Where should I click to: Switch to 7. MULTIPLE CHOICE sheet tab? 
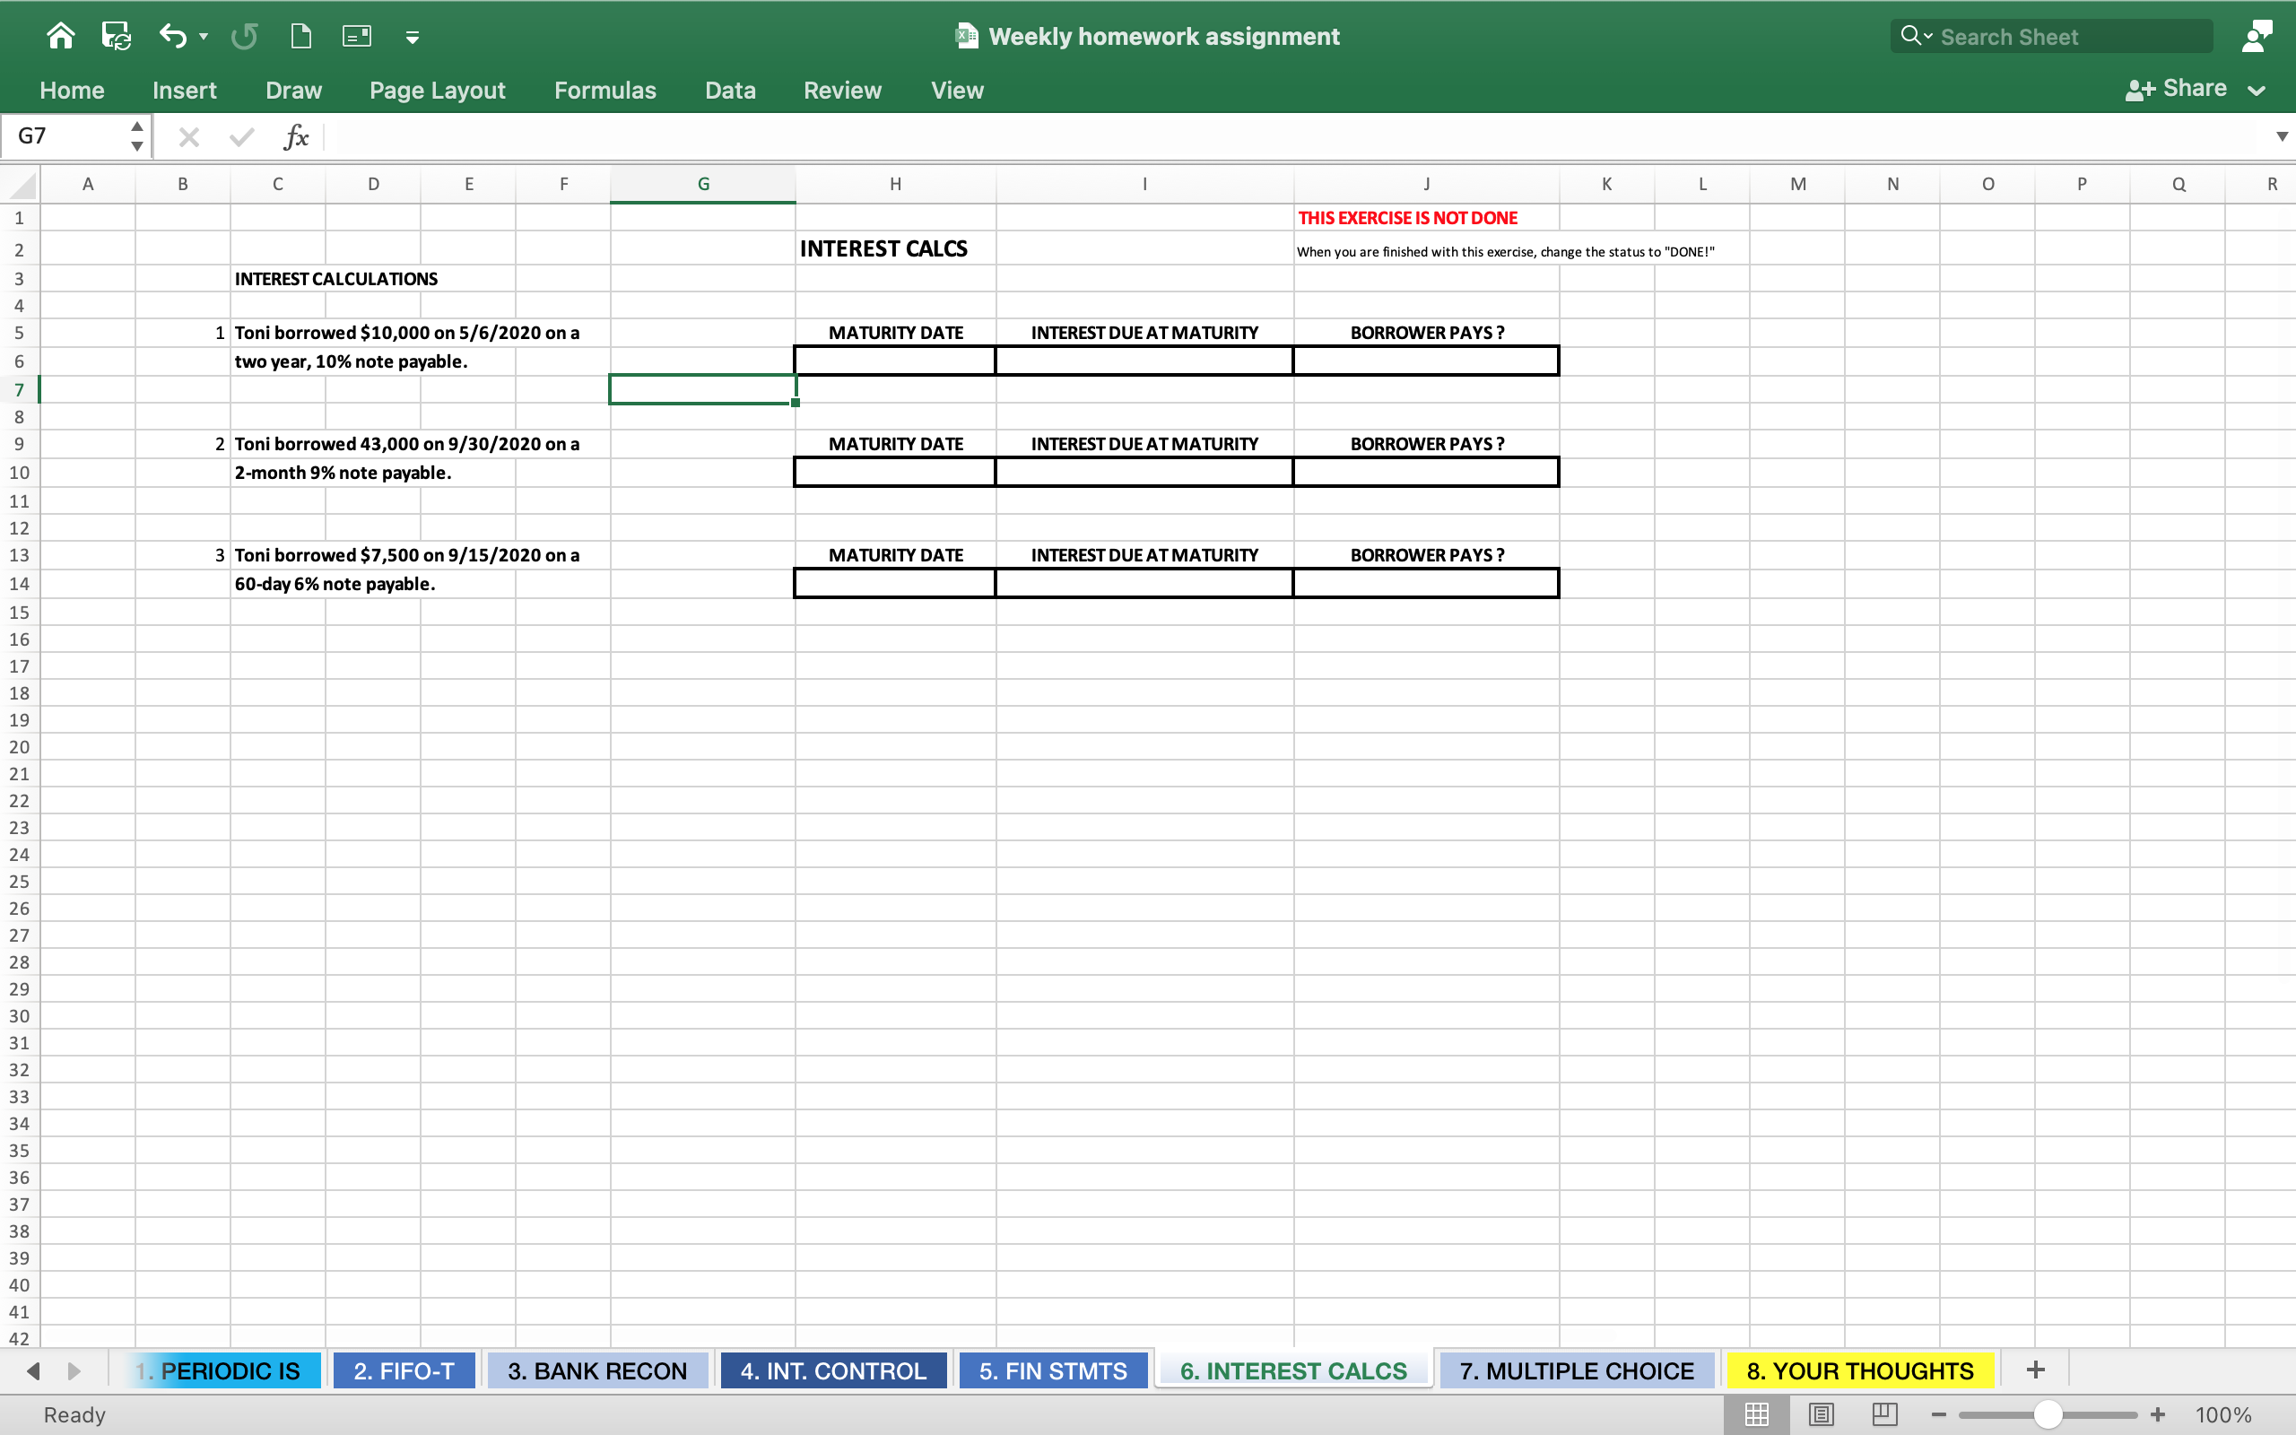(1576, 1370)
